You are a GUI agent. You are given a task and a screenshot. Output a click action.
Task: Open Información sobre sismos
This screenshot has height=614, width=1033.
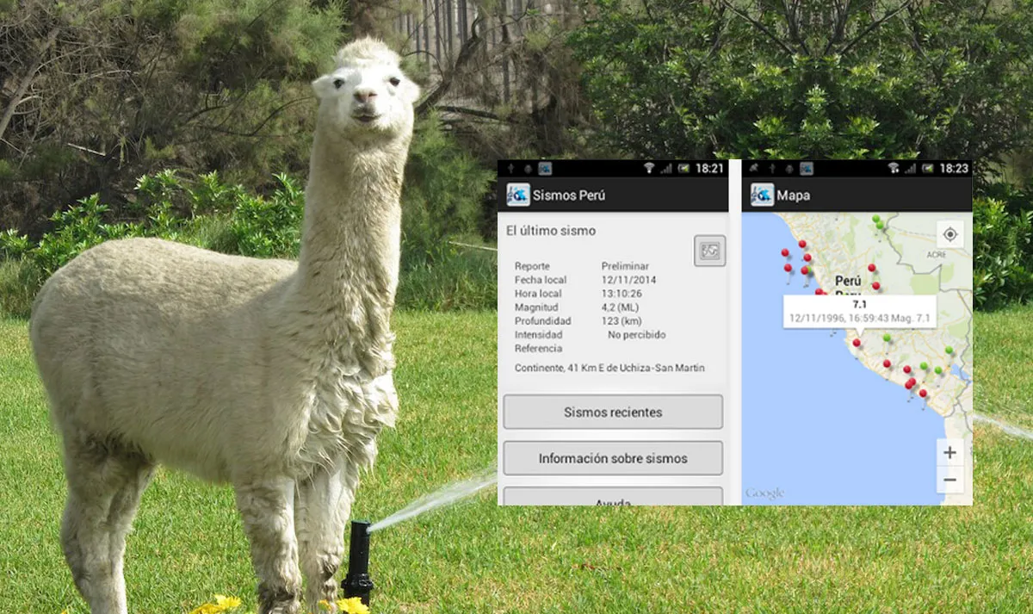pyautogui.click(x=613, y=458)
